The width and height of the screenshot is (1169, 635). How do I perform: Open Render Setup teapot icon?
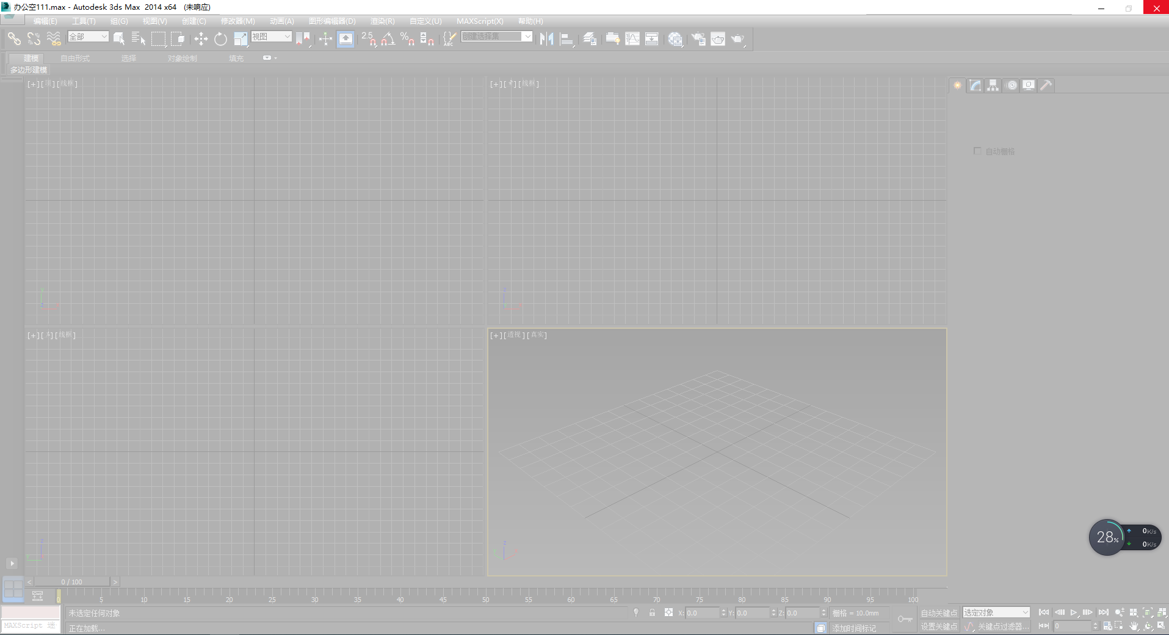(698, 39)
